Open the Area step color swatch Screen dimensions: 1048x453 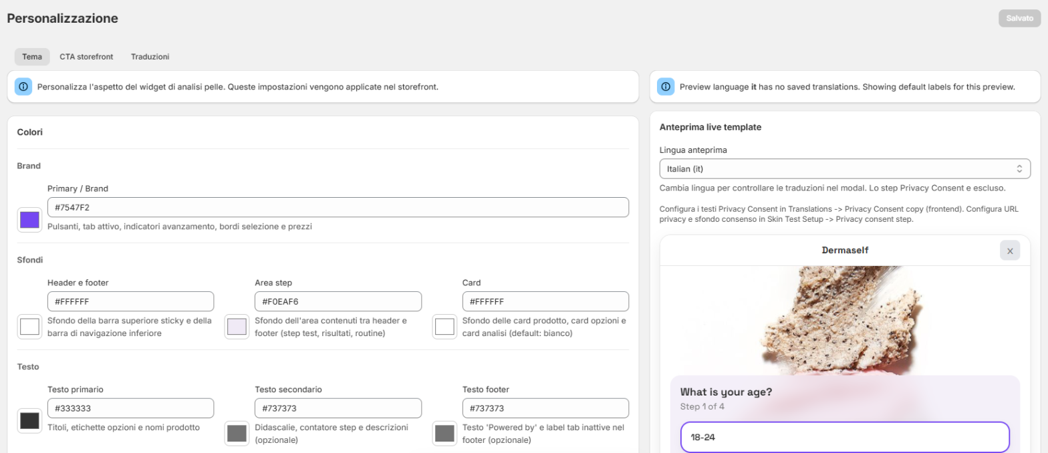pos(237,327)
